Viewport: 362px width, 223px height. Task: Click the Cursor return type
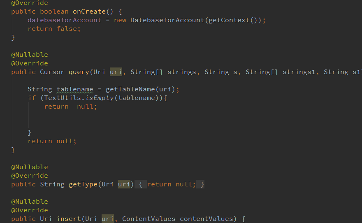(x=52, y=72)
